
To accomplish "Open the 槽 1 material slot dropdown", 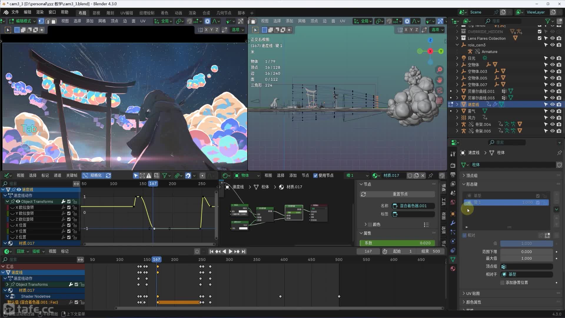I will pos(357,175).
